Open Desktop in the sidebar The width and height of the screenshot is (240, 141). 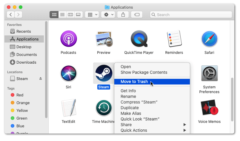(24, 47)
